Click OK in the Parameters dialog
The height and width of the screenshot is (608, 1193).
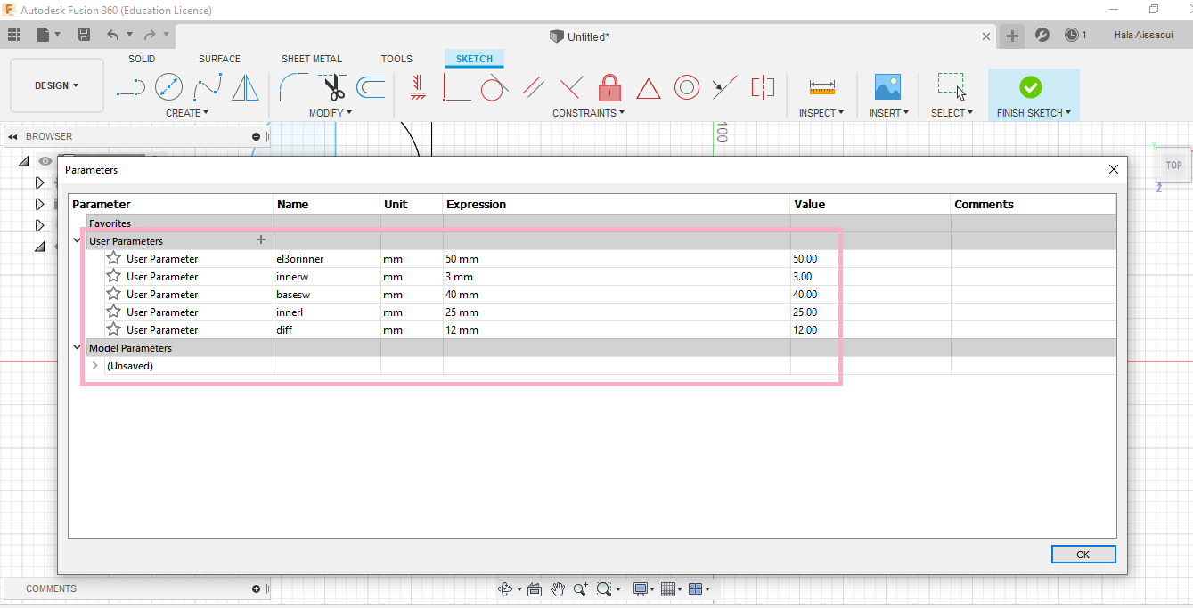1083,554
